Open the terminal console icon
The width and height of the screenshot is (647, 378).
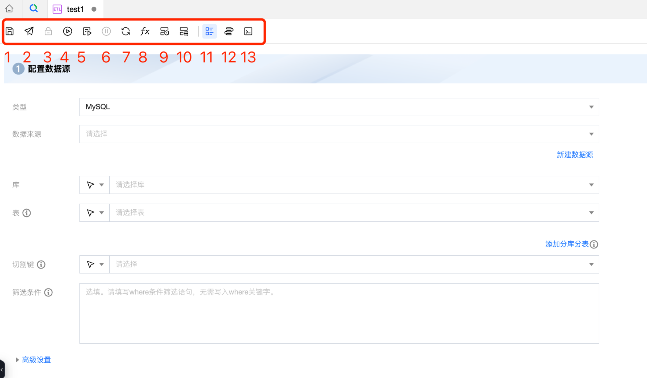248,31
